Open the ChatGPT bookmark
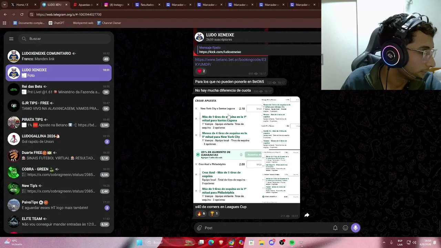 coord(57,23)
